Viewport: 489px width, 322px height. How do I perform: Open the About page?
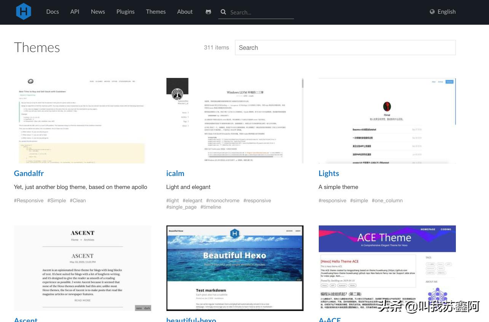(185, 12)
